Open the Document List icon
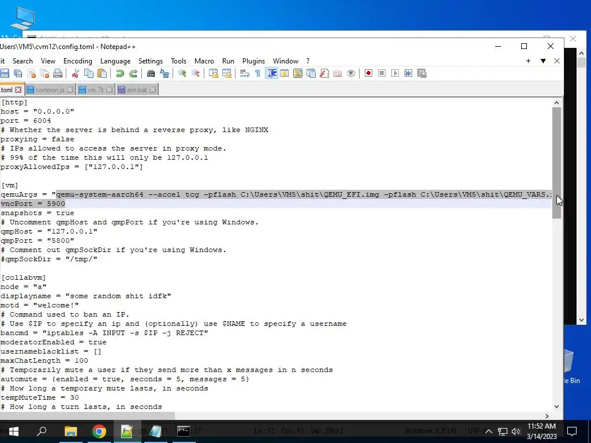The image size is (591, 443). coord(311,73)
